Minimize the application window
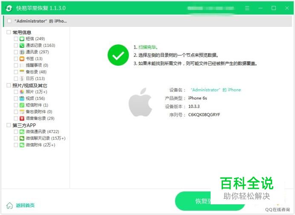Image resolution: width=295 pixels, height=215 pixels. pos(260,8)
